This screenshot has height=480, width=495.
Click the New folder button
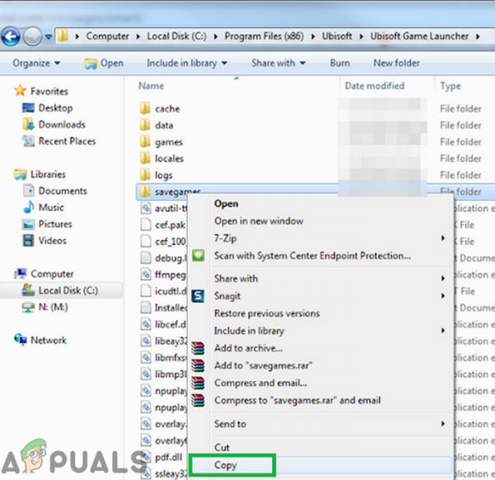tap(397, 64)
